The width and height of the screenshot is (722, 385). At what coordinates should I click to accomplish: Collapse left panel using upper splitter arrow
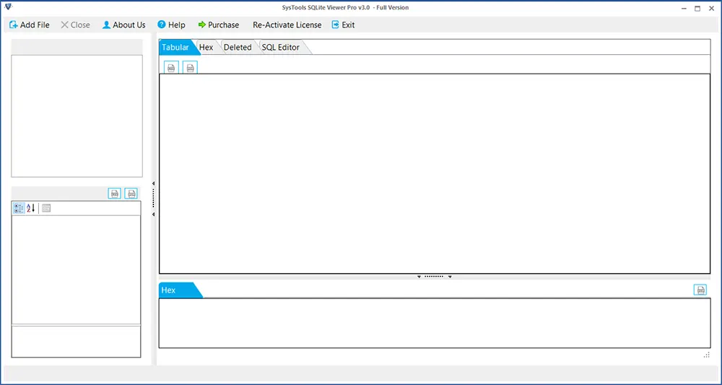point(153,183)
